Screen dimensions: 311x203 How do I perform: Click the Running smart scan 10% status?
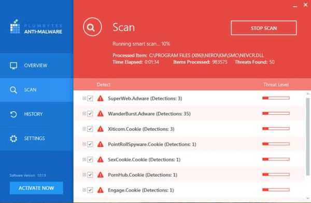tap(141, 44)
